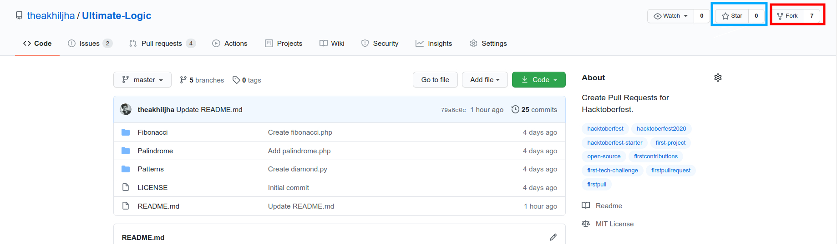Screen dimensions: 837x244
Task: Open the Create diamond.py commit
Action: tap(298, 169)
